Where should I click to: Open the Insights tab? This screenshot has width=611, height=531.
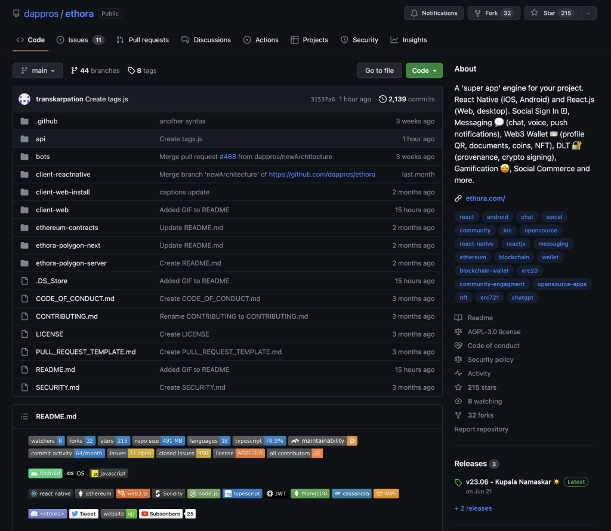point(409,40)
